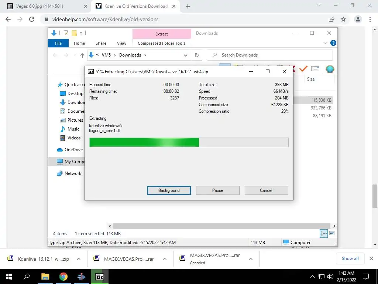Image resolution: width=378 pixels, height=284 pixels.
Task: Click the shell globe ribbon icon
Action: pyautogui.click(x=330, y=69)
